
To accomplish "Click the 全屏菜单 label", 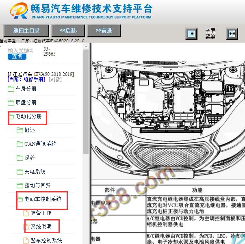I will pyautogui.click(x=210, y=34).
